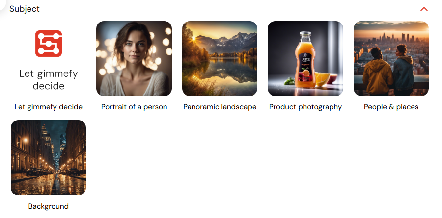This screenshot has width=442, height=218.
Task: Select the People & places image tile
Action: point(391,58)
